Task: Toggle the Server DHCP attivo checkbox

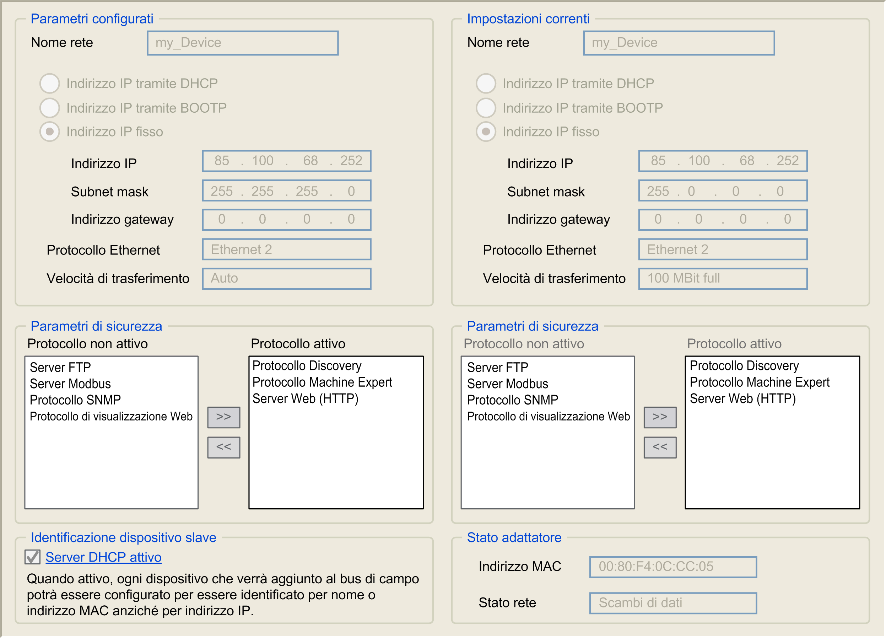Action: coord(32,557)
